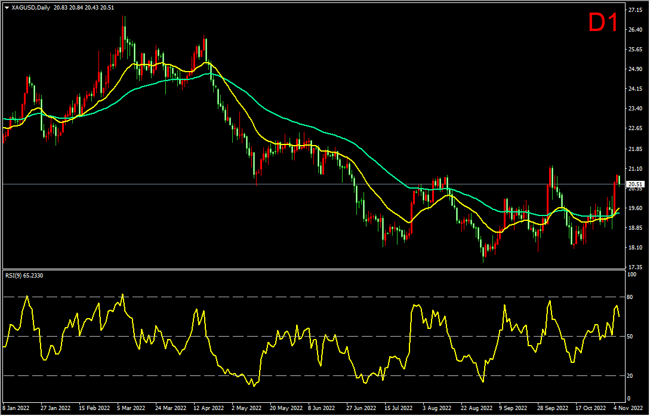Click the 27 Jan 2022 date label
This screenshot has width=650, height=416.
pyautogui.click(x=56, y=408)
